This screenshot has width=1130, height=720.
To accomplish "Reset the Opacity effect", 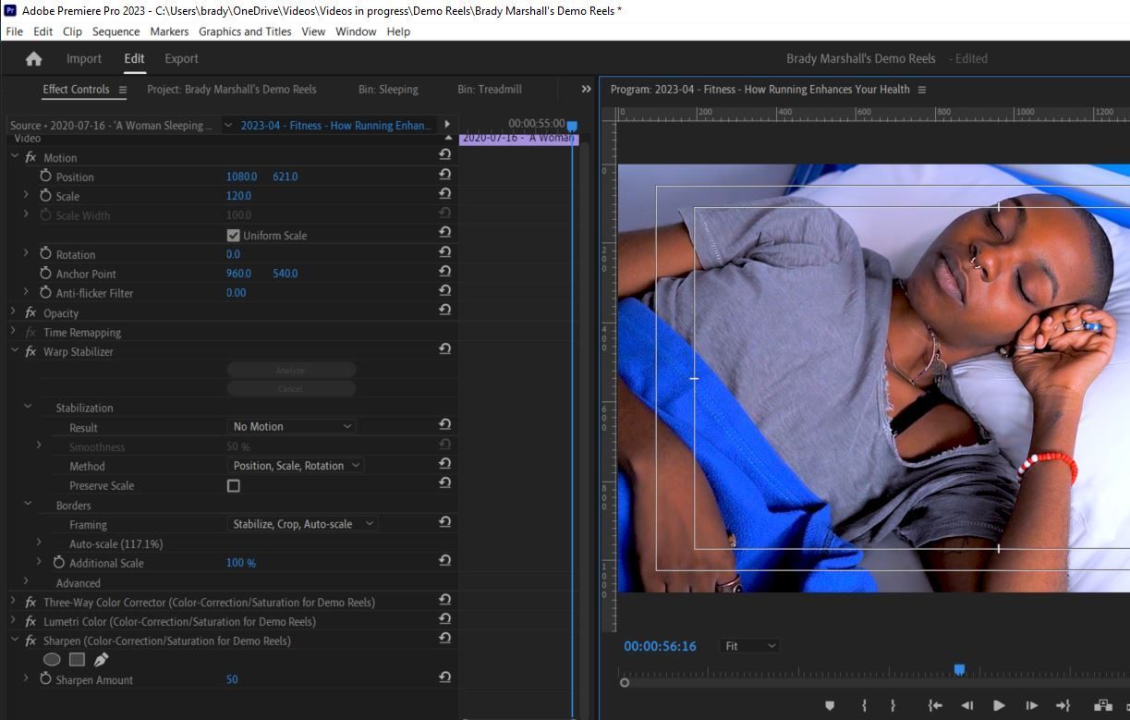I will pyautogui.click(x=444, y=311).
